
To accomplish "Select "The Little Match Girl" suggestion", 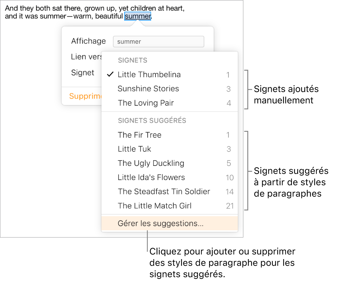I will pos(154,206).
